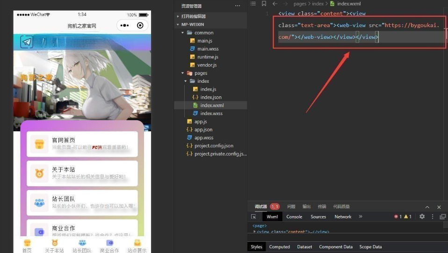Click the dock side icon in debugger
448x253 pixels.
[x=442, y=217]
